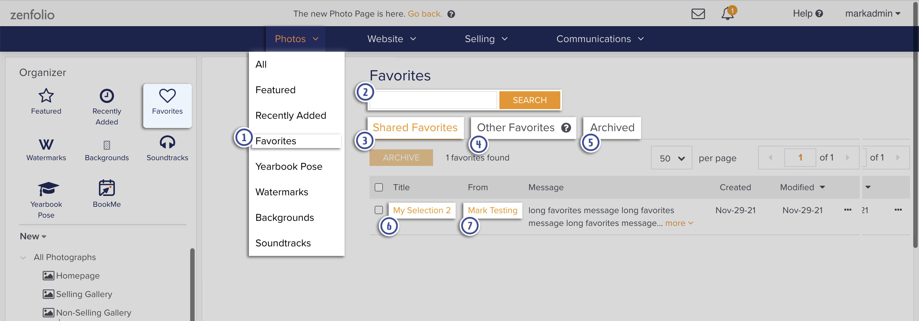Open the Communications dropdown menu
This screenshot has width=919, height=321.
(600, 39)
